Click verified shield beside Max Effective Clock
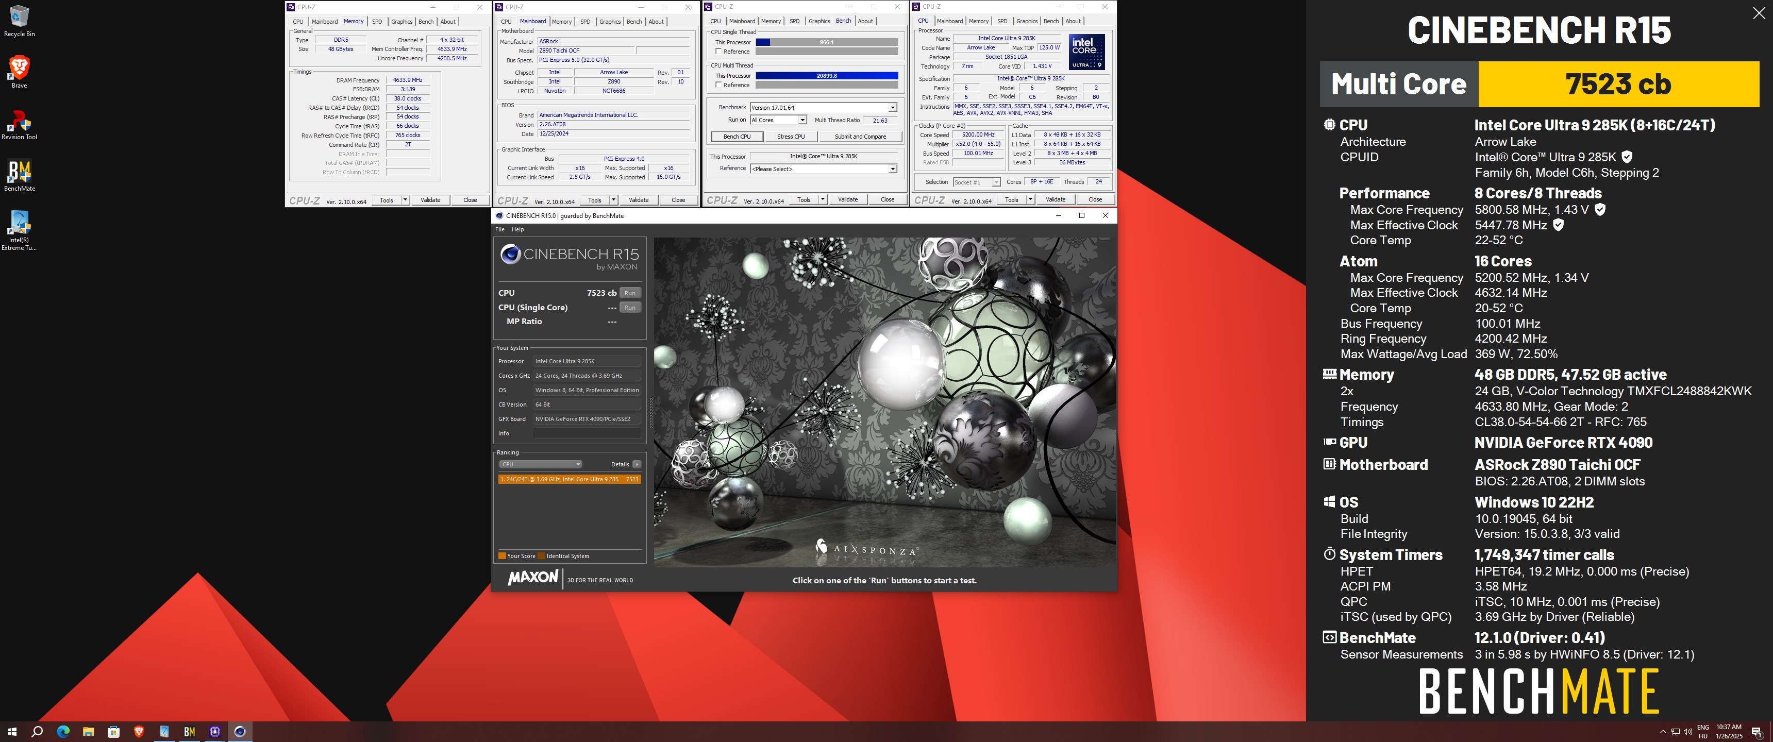The height and width of the screenshot is (742, 1773). point(1558,225)
